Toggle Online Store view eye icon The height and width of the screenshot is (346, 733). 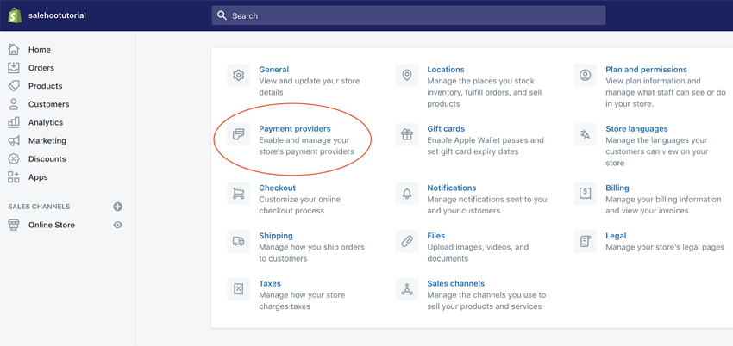[118, 225]
